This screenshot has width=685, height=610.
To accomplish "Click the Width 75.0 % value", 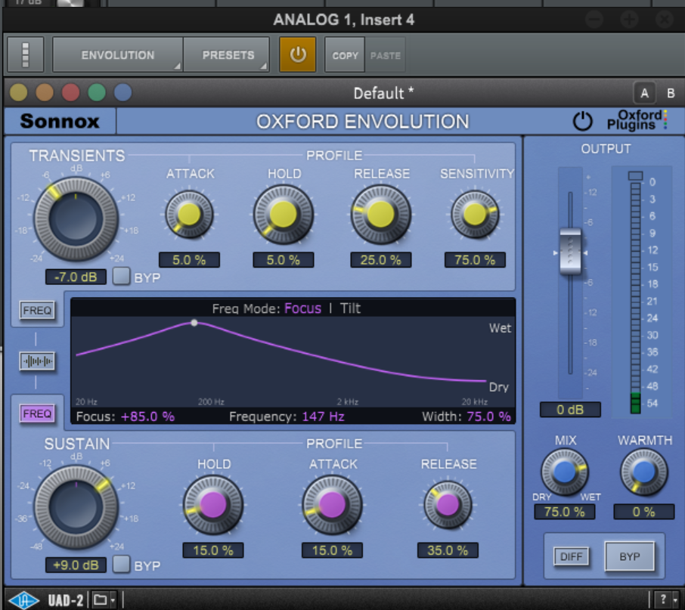I will coord(489,416).
